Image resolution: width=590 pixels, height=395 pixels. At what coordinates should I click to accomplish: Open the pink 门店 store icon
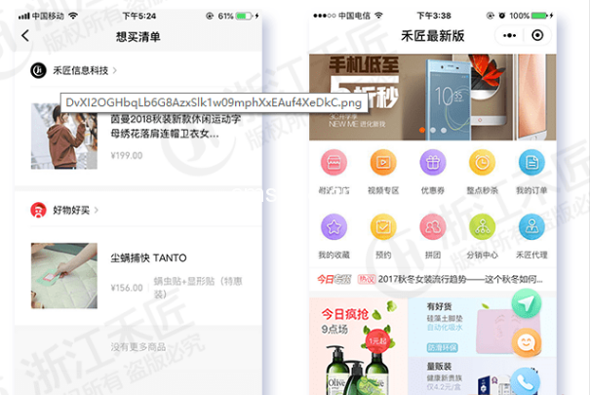334,163
